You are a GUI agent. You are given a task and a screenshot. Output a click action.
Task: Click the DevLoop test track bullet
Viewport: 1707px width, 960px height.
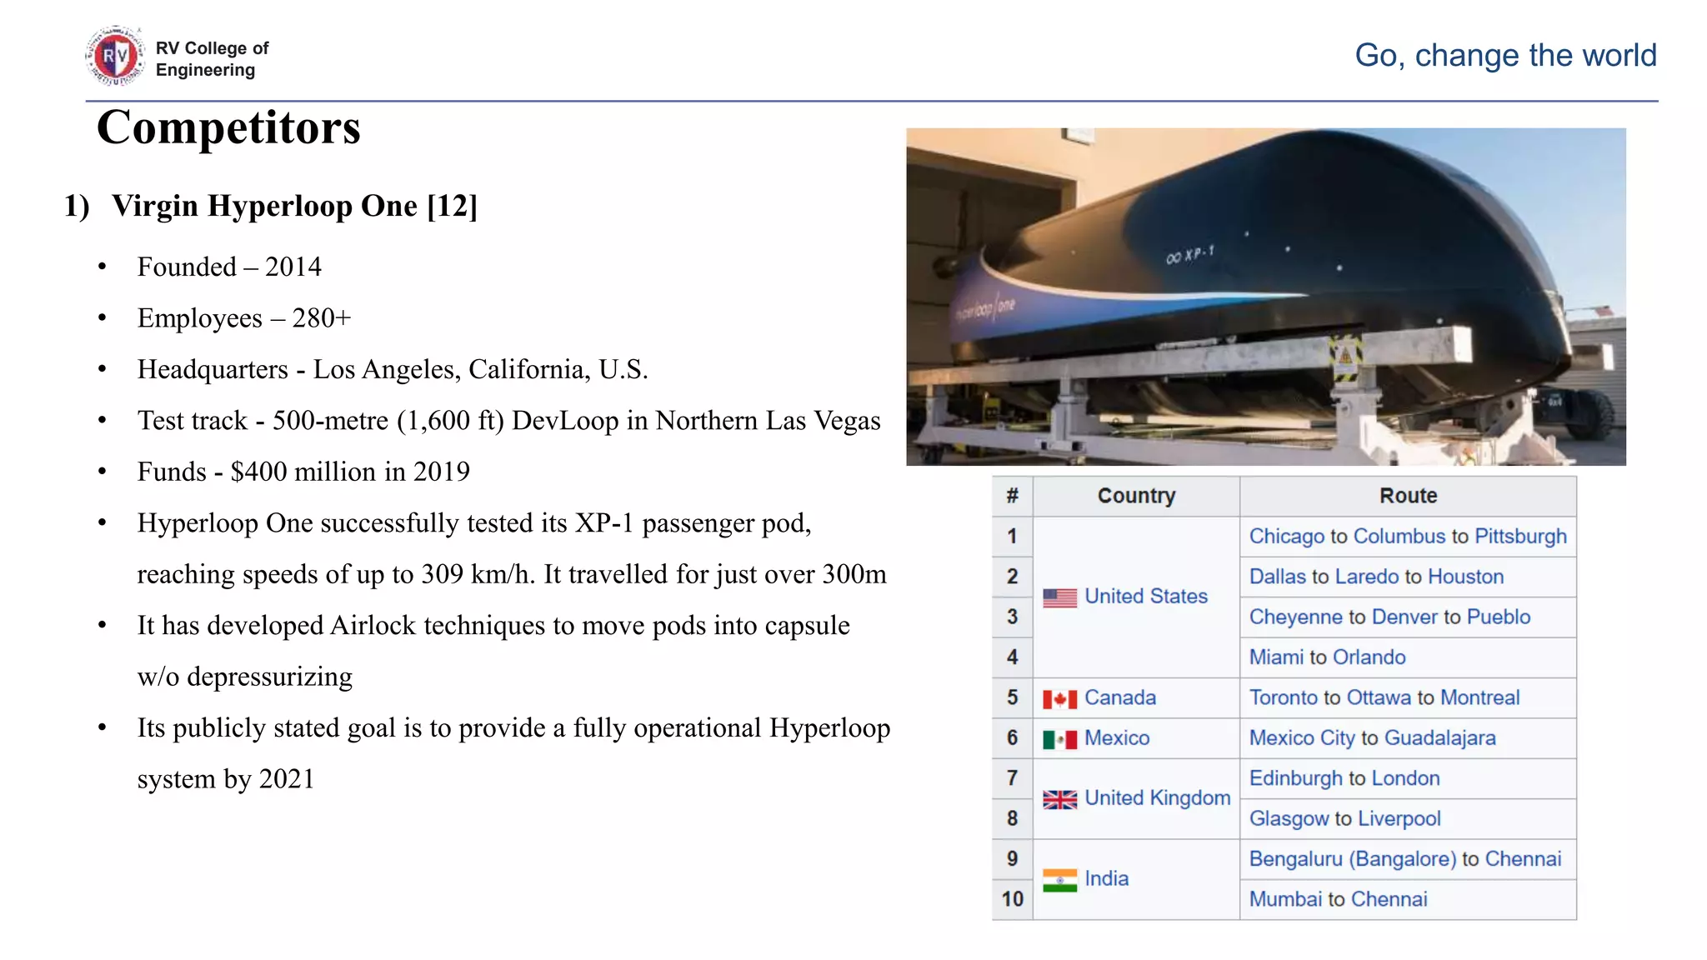point(508,421)
